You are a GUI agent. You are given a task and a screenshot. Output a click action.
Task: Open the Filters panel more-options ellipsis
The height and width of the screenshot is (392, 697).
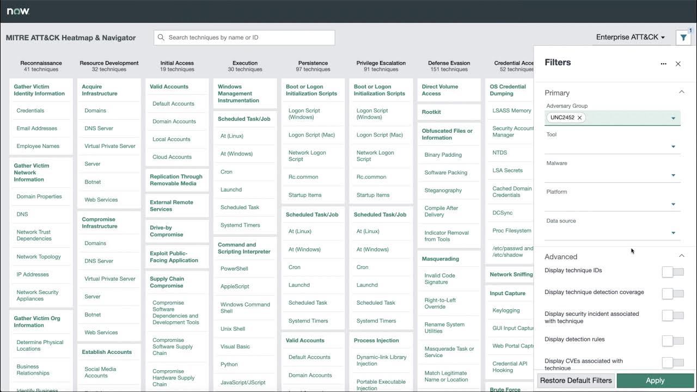(663, 64)
